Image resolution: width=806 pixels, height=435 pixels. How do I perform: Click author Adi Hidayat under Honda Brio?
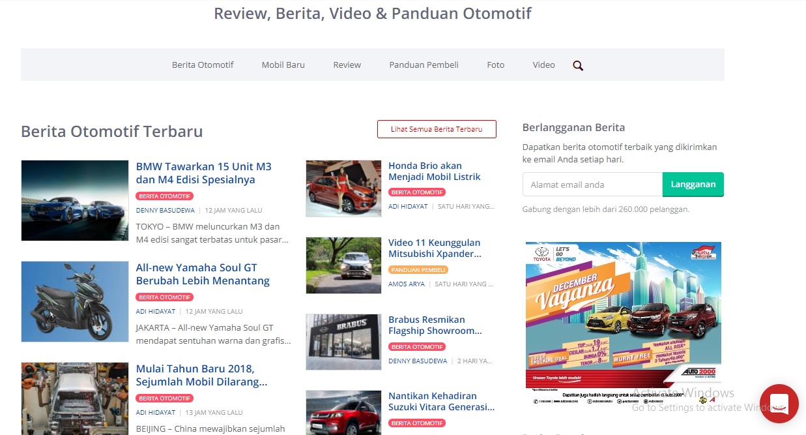tap(408, 207)
